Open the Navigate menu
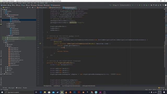 (11, 3)
